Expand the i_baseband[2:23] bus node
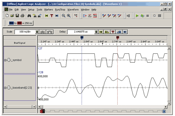This screenshot has height=116, width=175. coord(5,88)
